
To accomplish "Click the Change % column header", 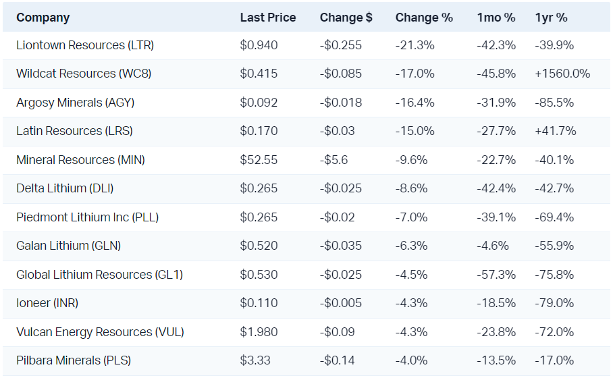I will pos(424,18).
